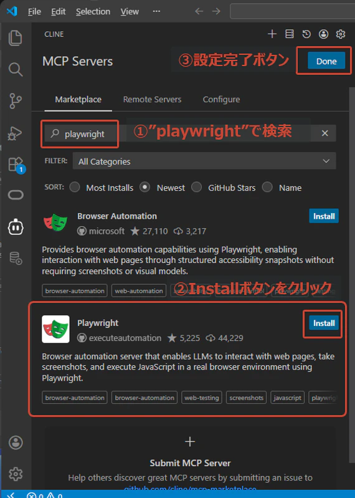Open the Run and Debug view
355x498 pixels.
(15, 133)
